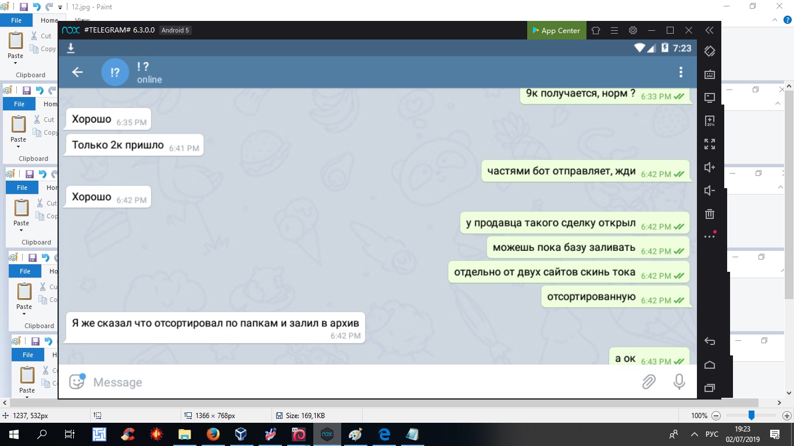
Task: Open Nox hamburger menu in title bar
Action: 614,30
